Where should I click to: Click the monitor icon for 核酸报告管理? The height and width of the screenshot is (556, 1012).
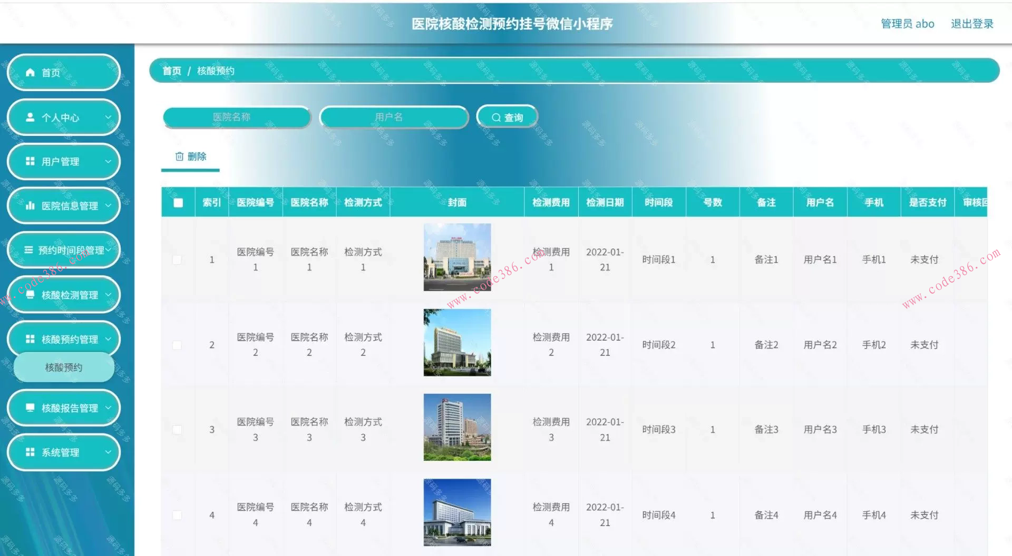[30, 408]
